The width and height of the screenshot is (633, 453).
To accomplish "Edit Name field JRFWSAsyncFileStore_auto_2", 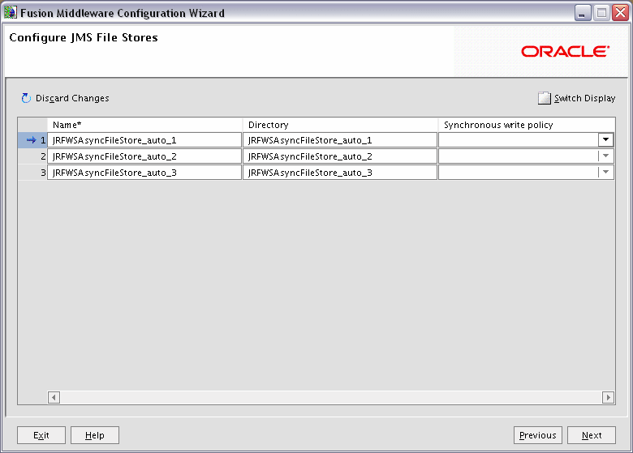I will pos(144,156).
